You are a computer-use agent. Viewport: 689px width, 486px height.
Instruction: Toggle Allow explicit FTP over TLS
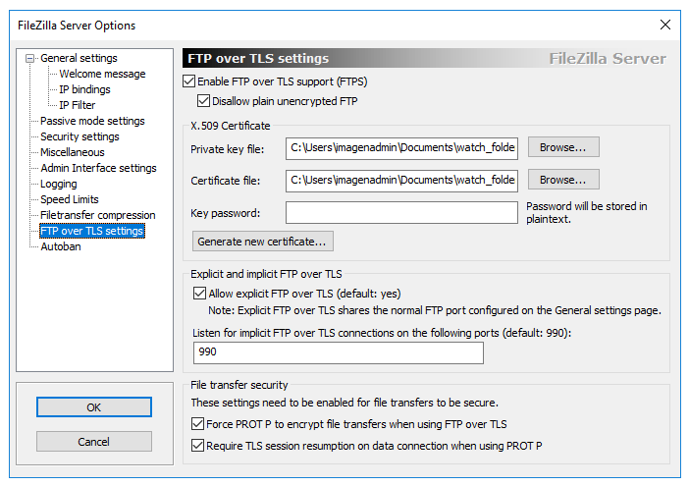pyautogui.click(x=199, y=294)
